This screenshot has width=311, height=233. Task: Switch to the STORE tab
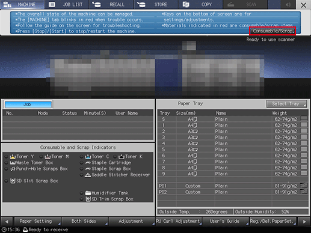click(156, 4)
